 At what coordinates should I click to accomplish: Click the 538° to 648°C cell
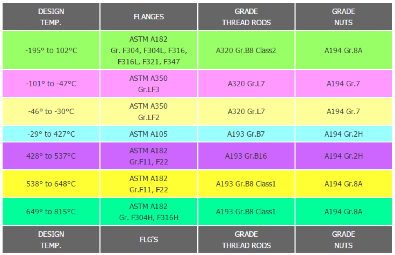pos(51,184)
